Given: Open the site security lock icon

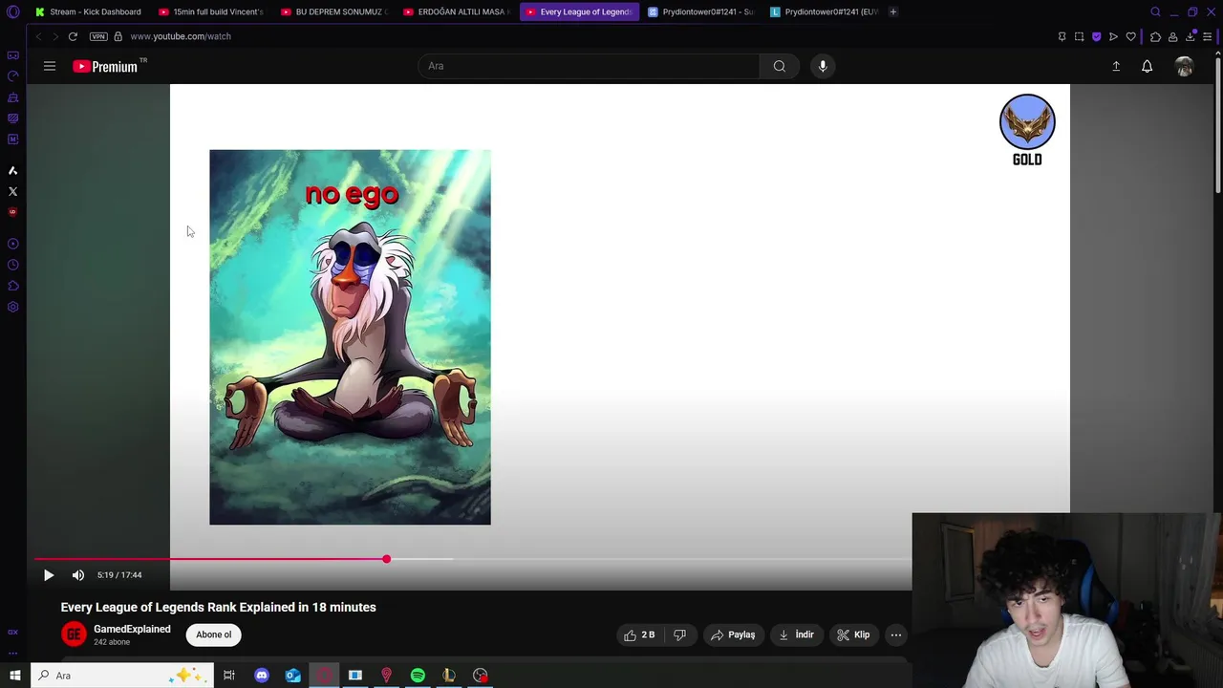Looking at the screenshot, I should click(118, 36).
